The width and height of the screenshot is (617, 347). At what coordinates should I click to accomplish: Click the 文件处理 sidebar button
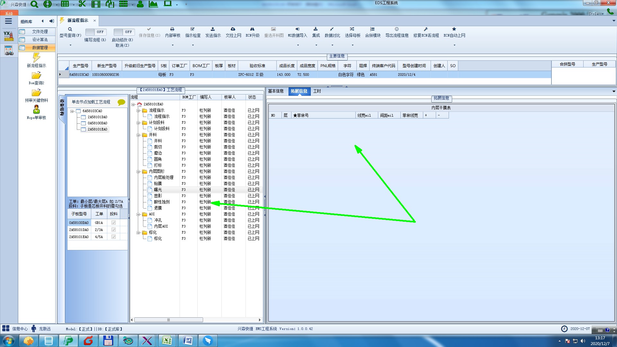[x=40, y=31]
